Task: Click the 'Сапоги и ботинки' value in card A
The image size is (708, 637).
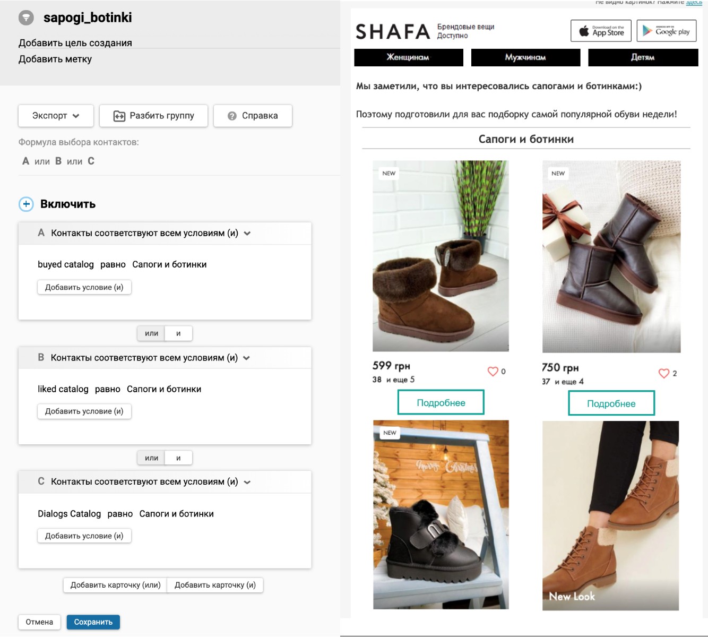Action: (169, 264)
